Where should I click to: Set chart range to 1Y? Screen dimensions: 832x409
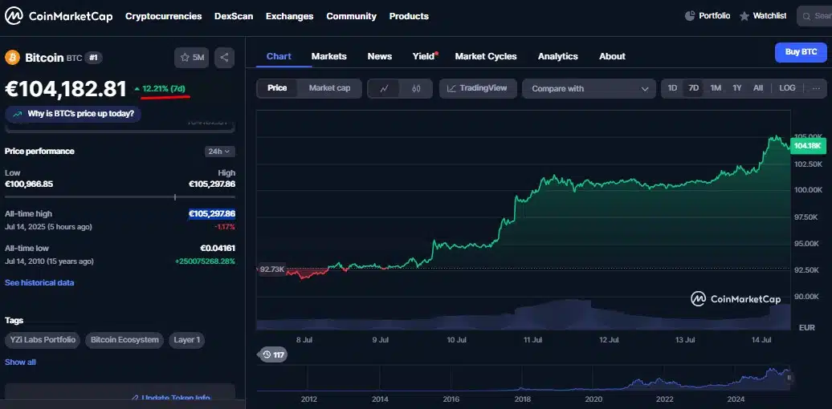(x=736, y=88)
